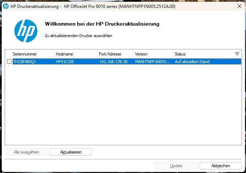Click the HP icon in title bar
Screen dimensions: 246x173
click(x=6, y=6)
